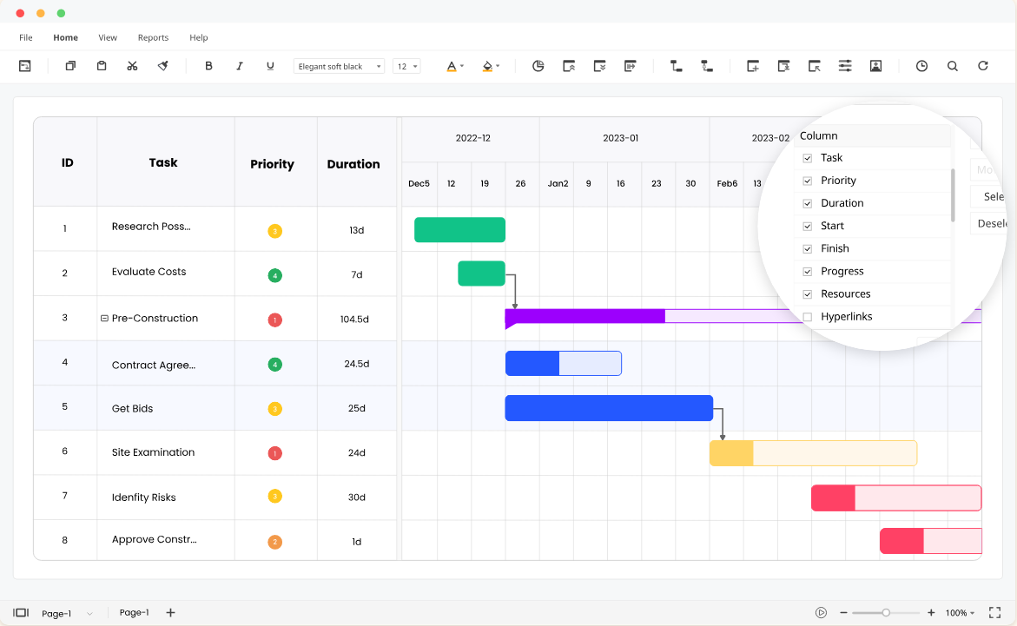
Task: Enable the Hyperlinks column checkbox
Action: [x=808, y=317]
